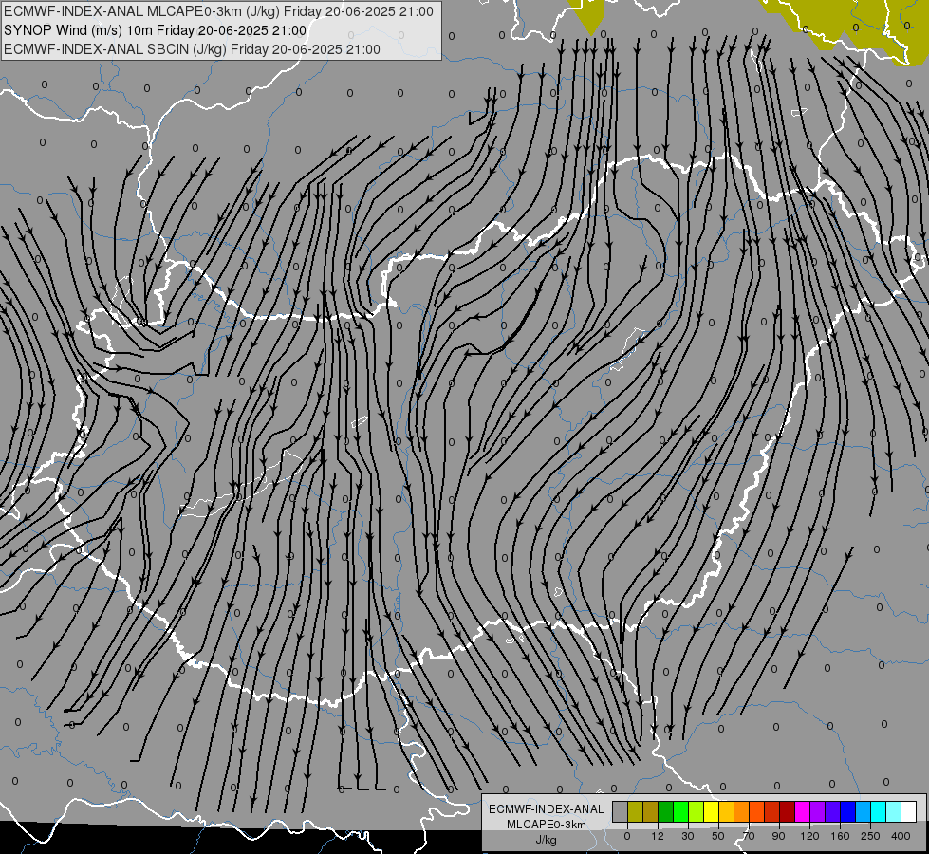This screenshot has height=854, width=929.
Task: Click legend scale value 400
Action: pos(901,836)
